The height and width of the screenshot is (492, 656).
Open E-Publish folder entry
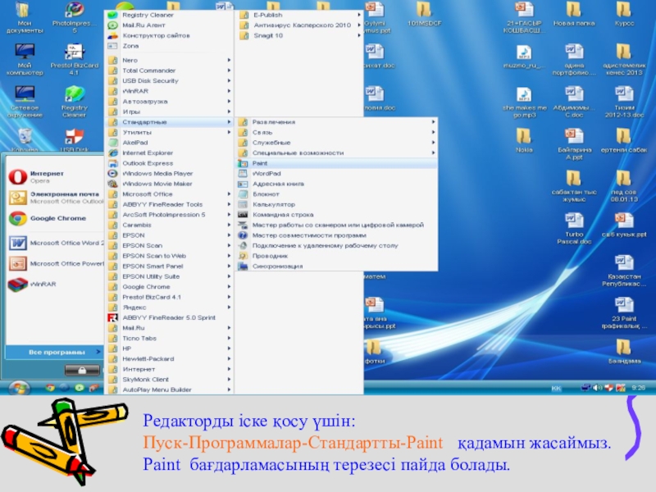click(x=299, y=15)
